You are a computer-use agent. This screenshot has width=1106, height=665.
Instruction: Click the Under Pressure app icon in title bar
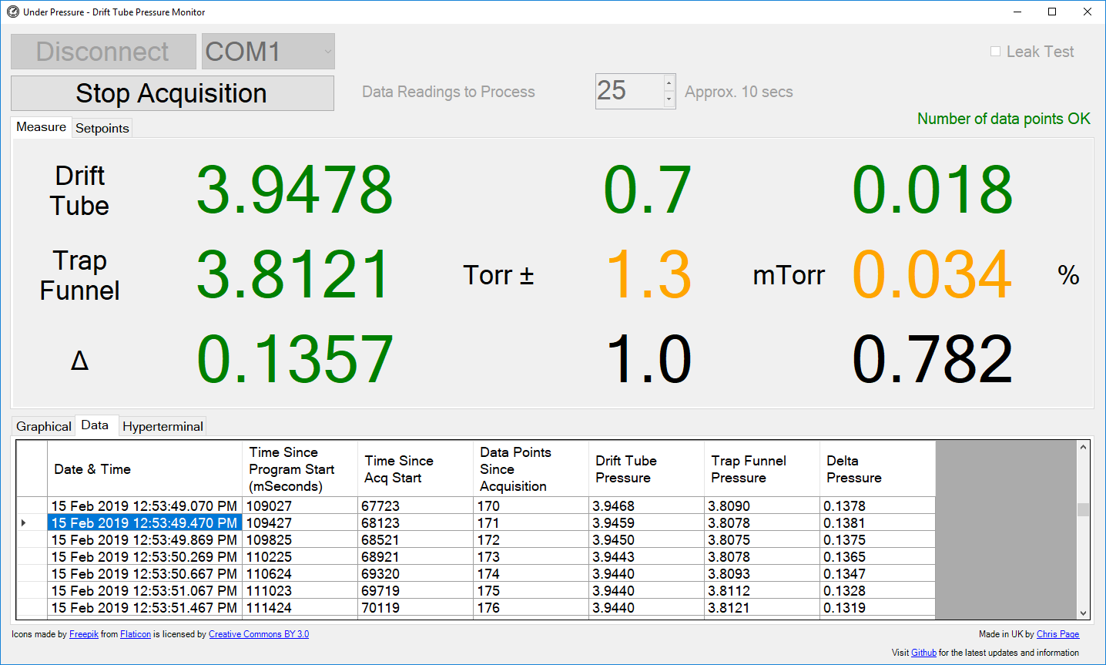point(12,12)
